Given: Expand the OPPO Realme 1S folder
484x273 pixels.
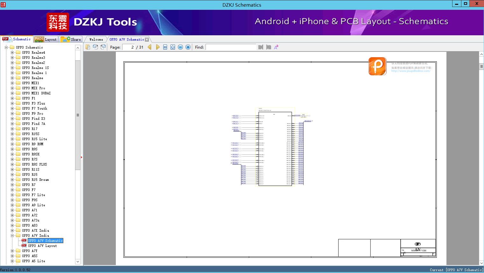Looking at the screenshot, I should click(x=12, y=68).
